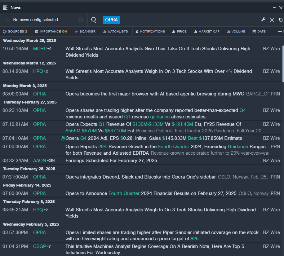Open headline on 3 Tech Stocks Delivering High-Dividend Yields

(x=159, y=52)
